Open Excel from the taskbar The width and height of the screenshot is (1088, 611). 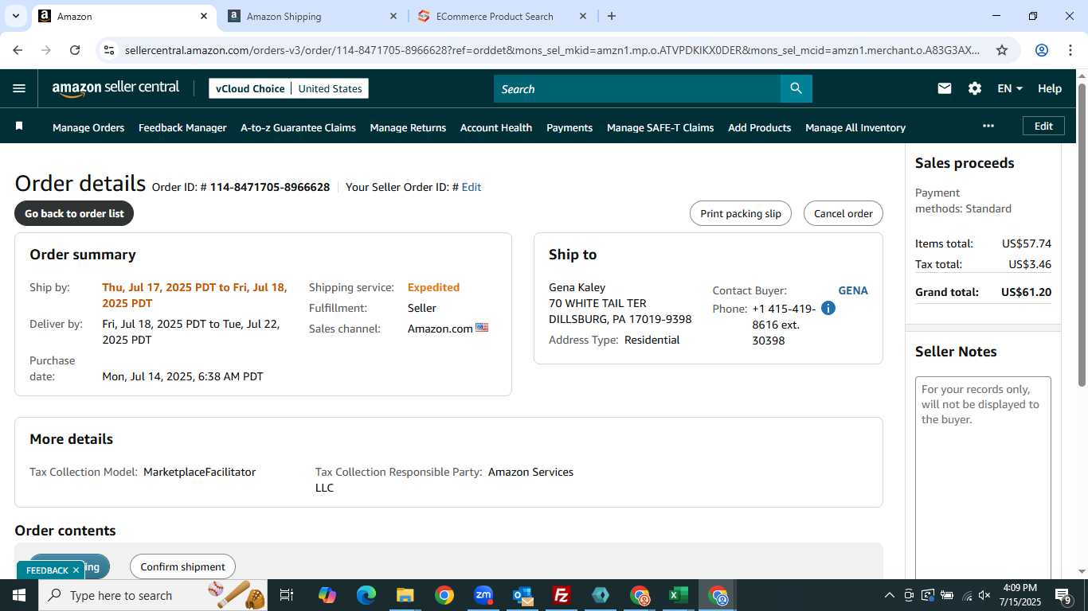(679, 595)
